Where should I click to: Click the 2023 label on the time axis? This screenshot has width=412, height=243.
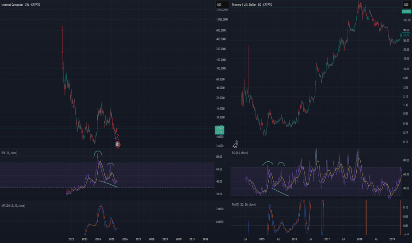tap(84, 239)
